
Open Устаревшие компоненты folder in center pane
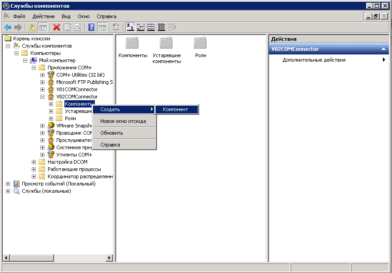click(166, 44)
